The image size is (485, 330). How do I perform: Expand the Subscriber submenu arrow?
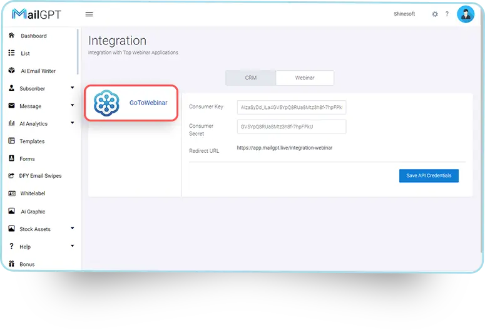pos(73,88)
